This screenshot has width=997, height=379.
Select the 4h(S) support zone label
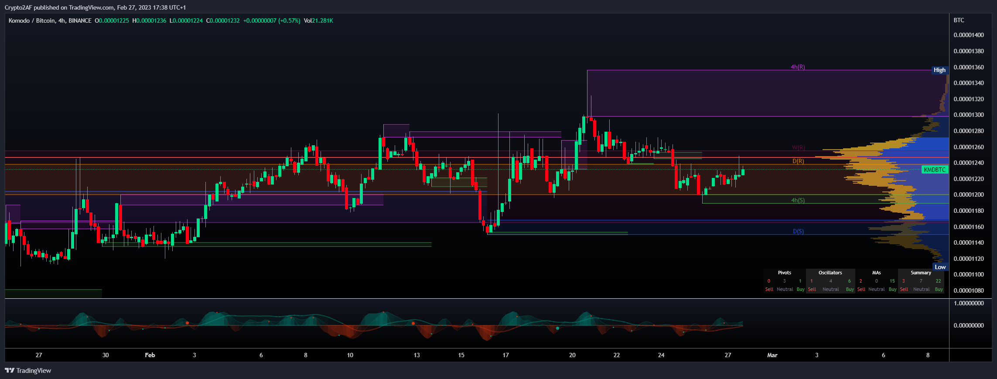pyautogui.click(x=798, y=200)
